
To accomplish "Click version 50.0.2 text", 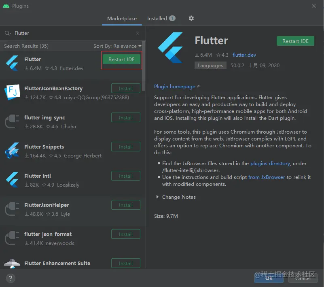I will [x=237, y=66].
